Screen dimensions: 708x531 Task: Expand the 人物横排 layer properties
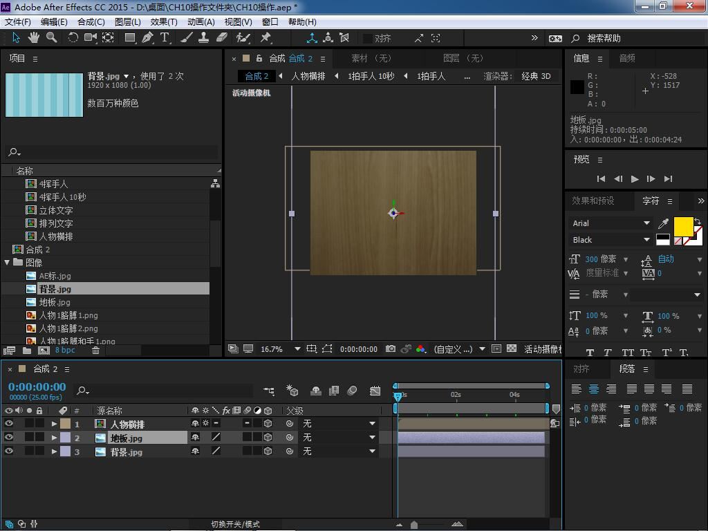click(x=54, y=424)
